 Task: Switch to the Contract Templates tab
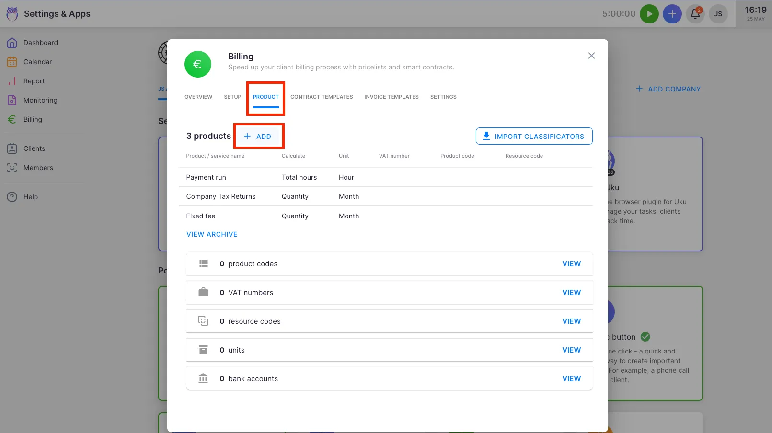tap(322, 97)
